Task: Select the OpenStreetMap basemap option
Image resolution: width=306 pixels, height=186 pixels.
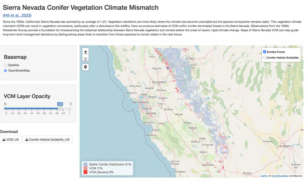Action: pos(6,71)
